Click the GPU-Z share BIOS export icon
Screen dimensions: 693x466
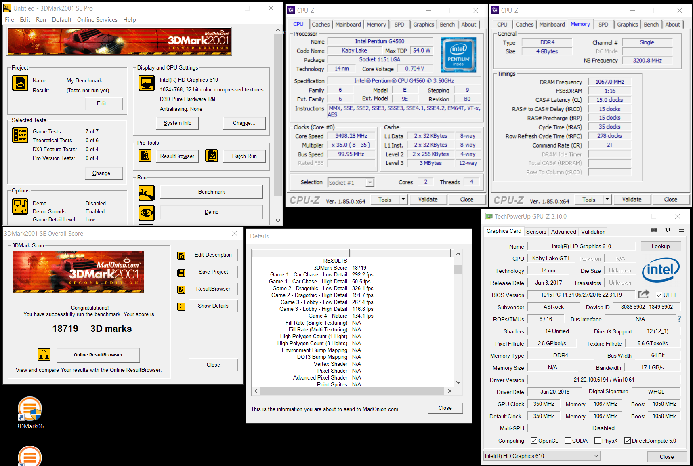(x=644, y=294)
